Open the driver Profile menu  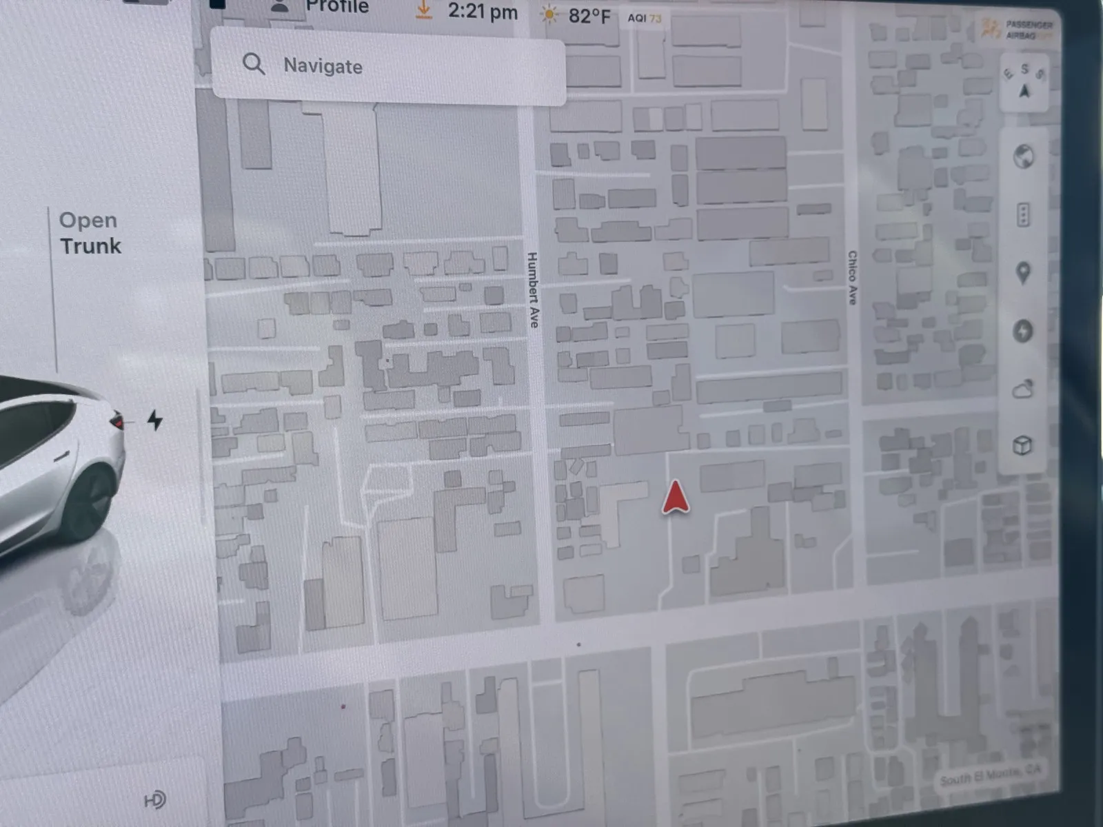[337, 7]
